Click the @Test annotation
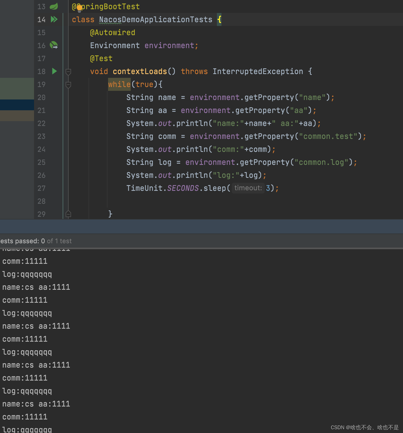The image size is (403, 433). click(x=101, y=58)
